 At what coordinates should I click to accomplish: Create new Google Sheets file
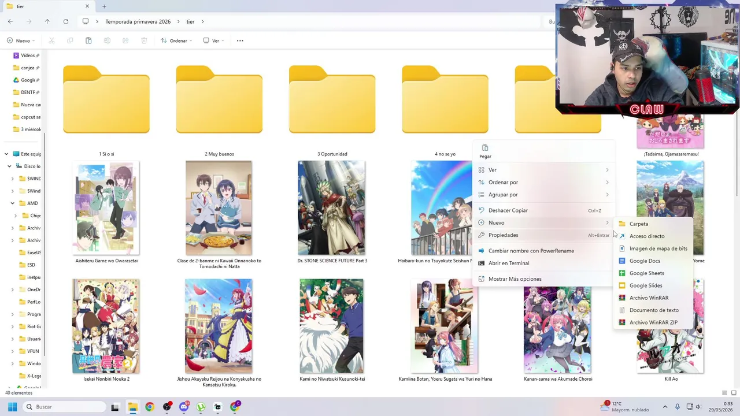click(x=653, y=273)
